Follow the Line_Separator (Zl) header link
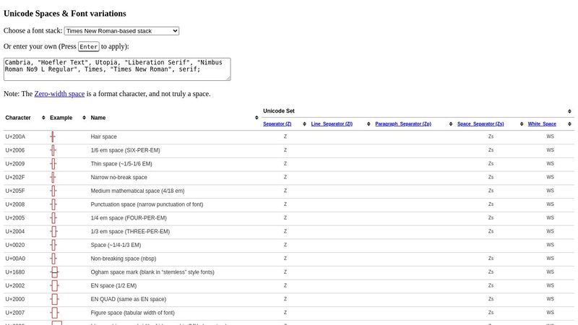This screenshot has width=578, height=325. click(x=332, y=124)
